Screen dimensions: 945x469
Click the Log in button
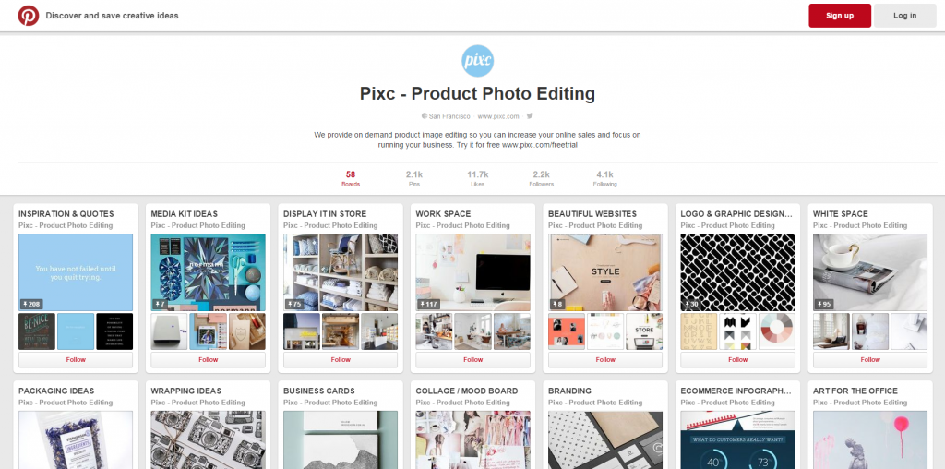[904, 16]
